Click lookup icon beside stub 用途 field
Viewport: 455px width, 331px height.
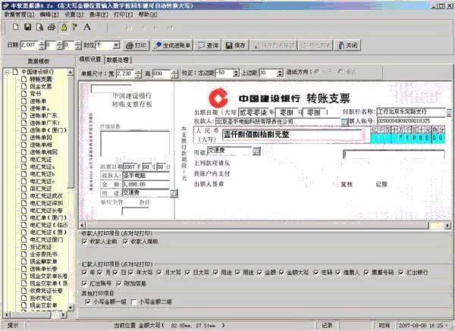pos(174,193)
